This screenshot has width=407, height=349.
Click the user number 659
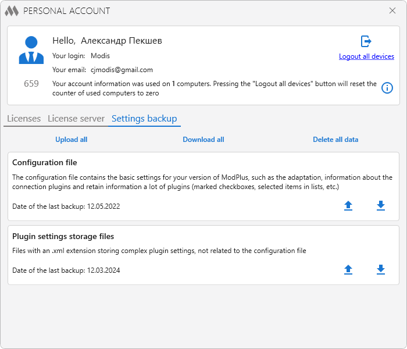pyautogui.click(x=31, y=84)
